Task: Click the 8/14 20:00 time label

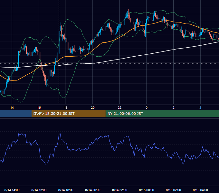Action: 93,190
